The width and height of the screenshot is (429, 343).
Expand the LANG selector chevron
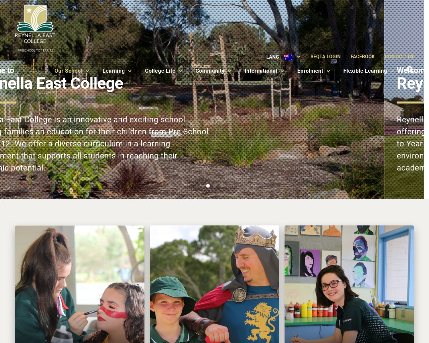299,57
